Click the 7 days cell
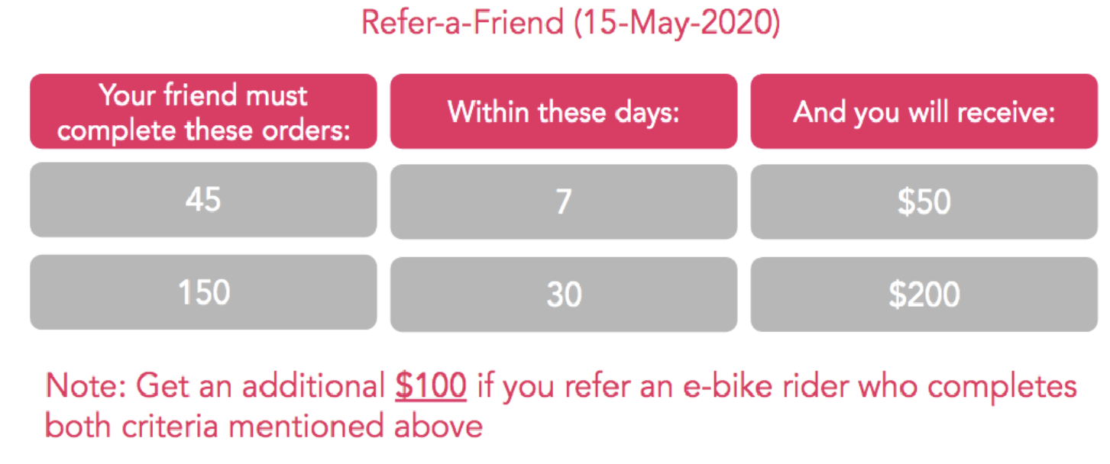 click(x=564, y=201)
